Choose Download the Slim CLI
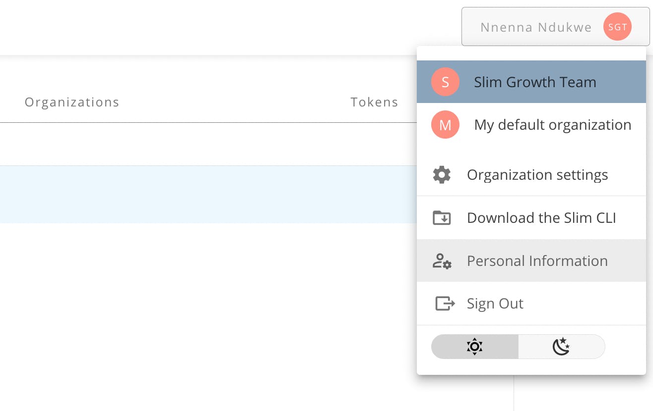The height and width of the screenshot is (411, 653). (x=541, y=218)
